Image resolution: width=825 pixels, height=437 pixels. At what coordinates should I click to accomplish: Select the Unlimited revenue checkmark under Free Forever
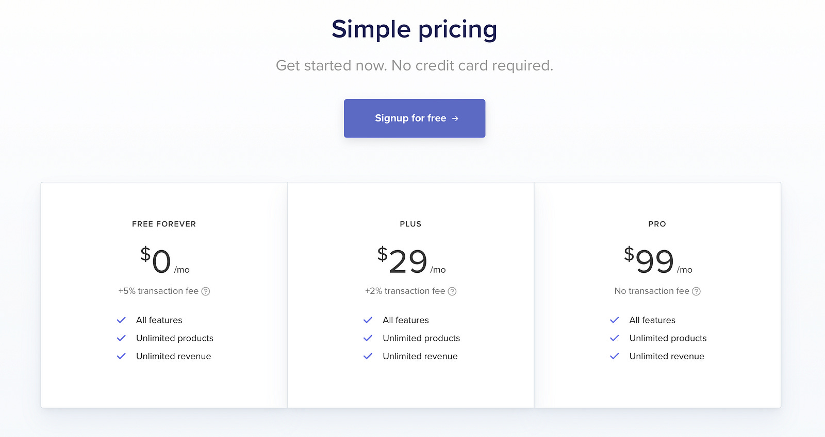point(121,356)
